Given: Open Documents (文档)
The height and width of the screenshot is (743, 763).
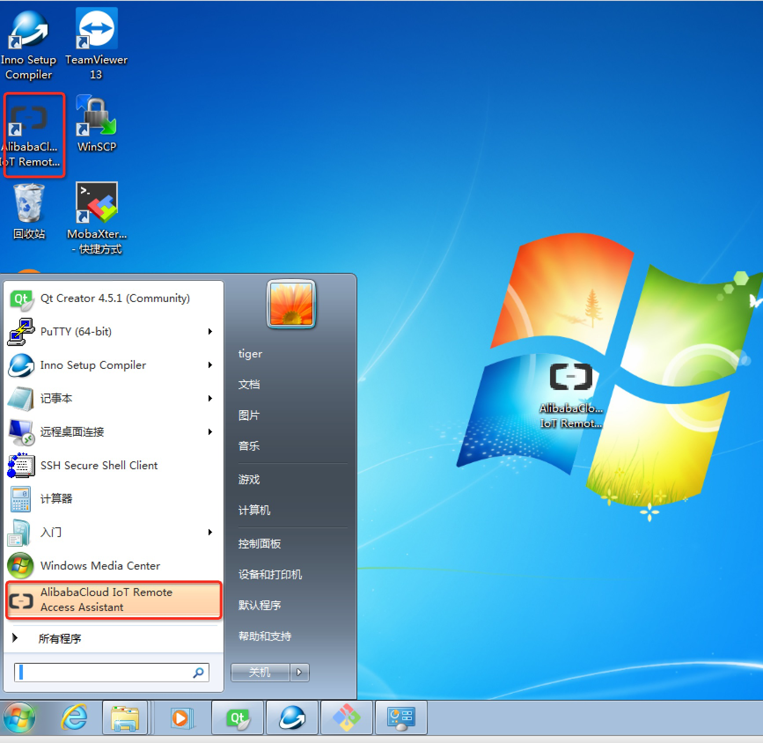Looking at the screenshot, I should [x=249, y=384].
